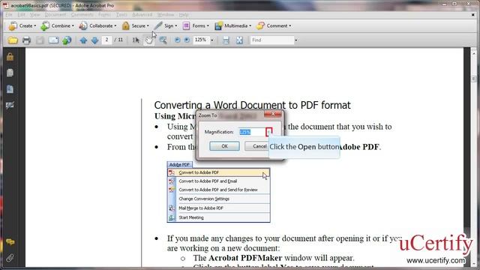This screenshot has width=480, height=270.
Task: Expand the Multimedia task menu
Action: tap(233, 26)
